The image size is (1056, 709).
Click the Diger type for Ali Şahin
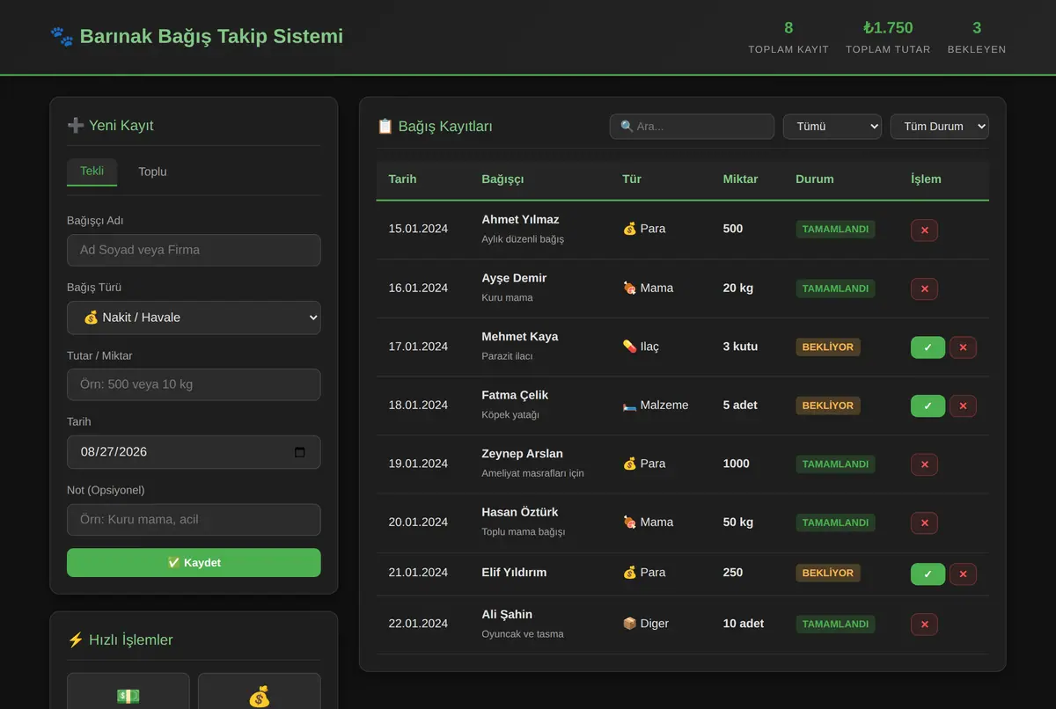[x=645, y=625]
